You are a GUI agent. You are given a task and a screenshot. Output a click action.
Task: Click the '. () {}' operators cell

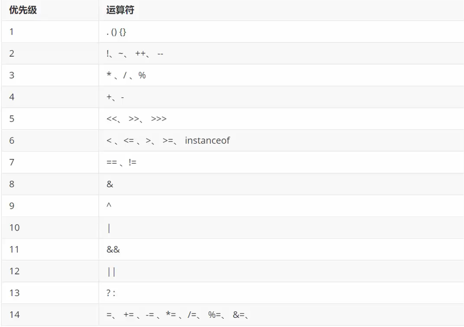click(116, 32)
